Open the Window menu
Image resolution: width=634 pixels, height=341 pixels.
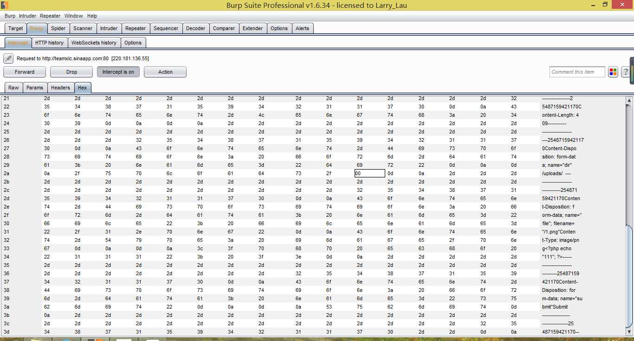73,16
